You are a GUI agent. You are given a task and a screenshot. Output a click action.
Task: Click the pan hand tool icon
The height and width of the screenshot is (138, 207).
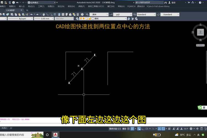click(44, 14)
